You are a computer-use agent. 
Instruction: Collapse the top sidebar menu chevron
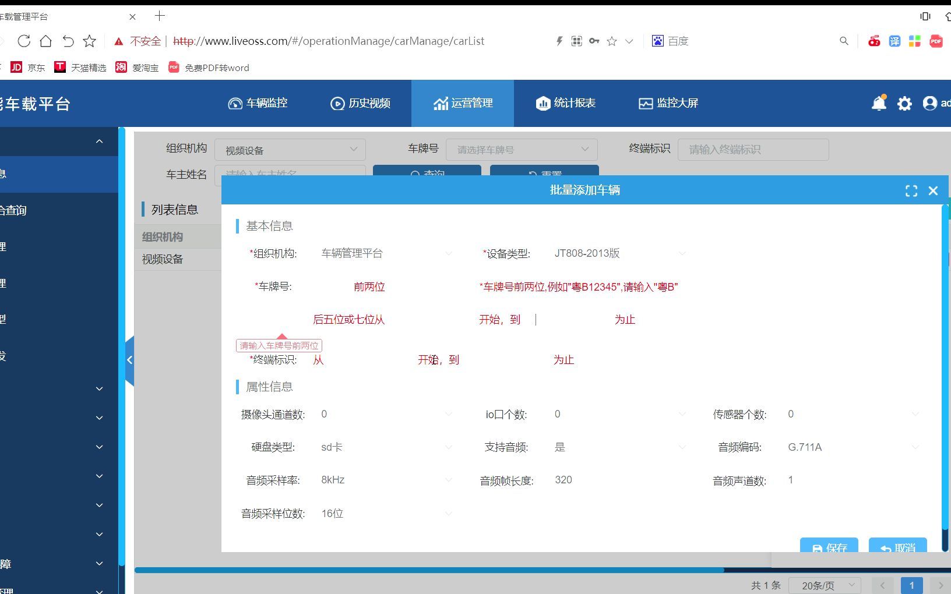click(99, 141)
